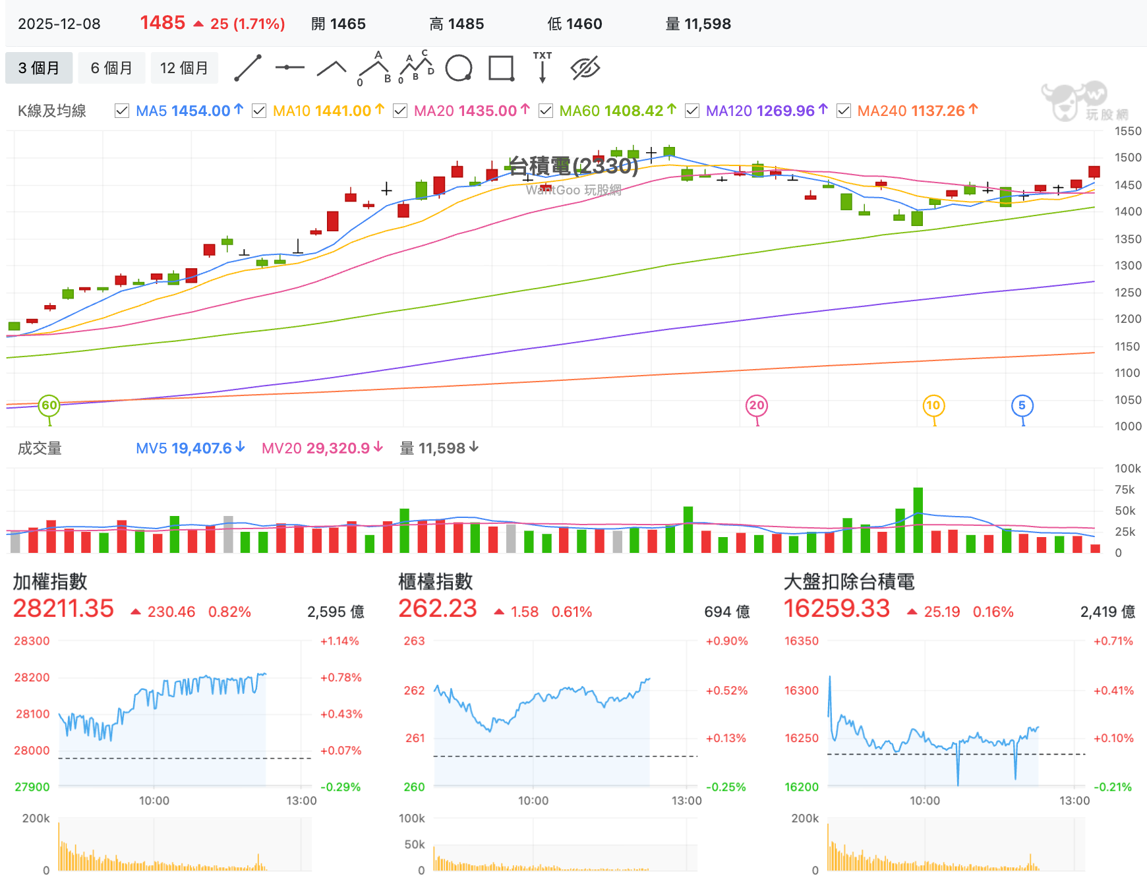Screen dimensions: 1147x887
Task: Uncheck the MA5 moving average checkbox
Action: (122, 111)
